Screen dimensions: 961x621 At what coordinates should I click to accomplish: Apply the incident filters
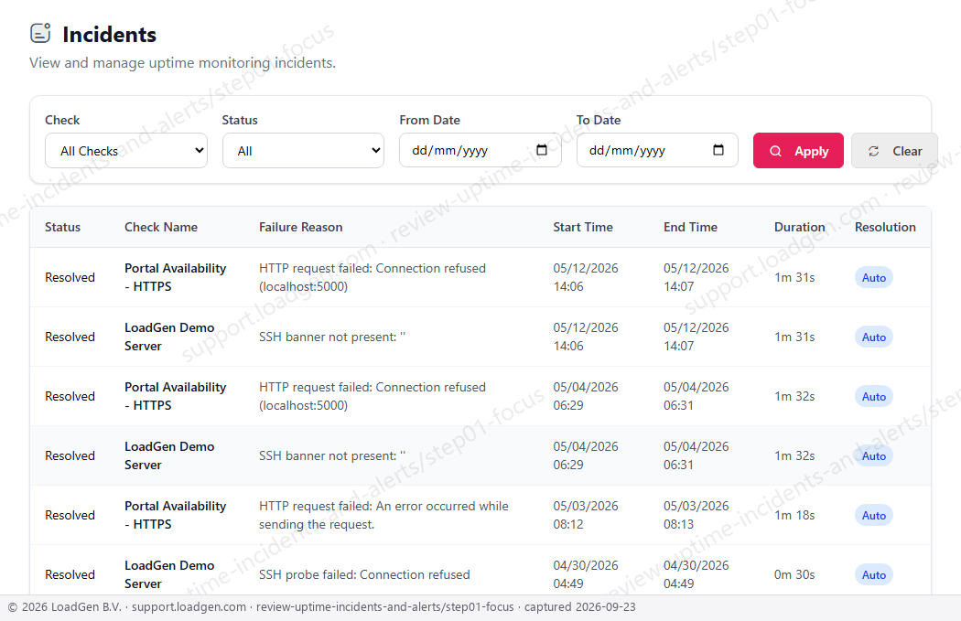pyautogui.click(x=798, y=151)
